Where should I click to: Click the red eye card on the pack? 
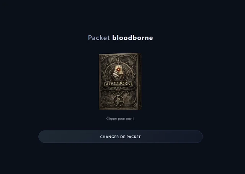click(x=119, y=69)
